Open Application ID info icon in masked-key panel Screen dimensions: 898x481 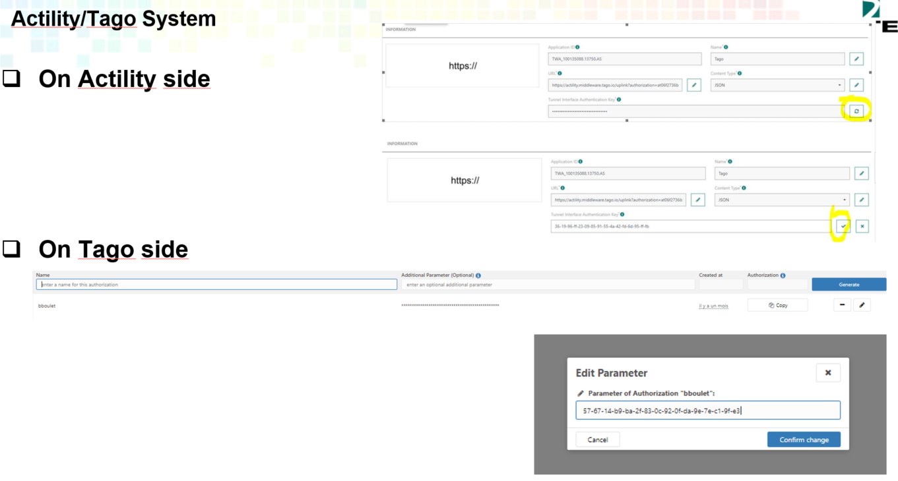click(x=578, y=47)
